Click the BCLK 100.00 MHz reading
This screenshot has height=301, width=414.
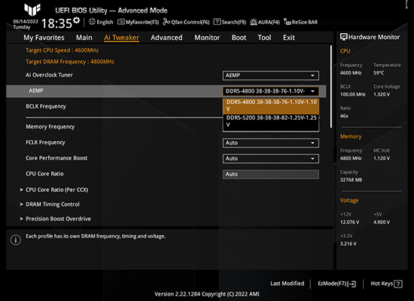pyautogui.click(x=352, y=95)
